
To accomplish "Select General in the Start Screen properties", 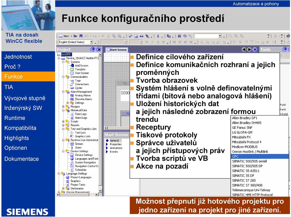I will click(114, 141).
